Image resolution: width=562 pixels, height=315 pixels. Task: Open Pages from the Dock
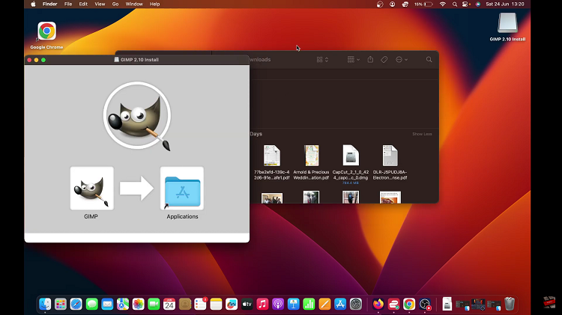tap(324, 305)
